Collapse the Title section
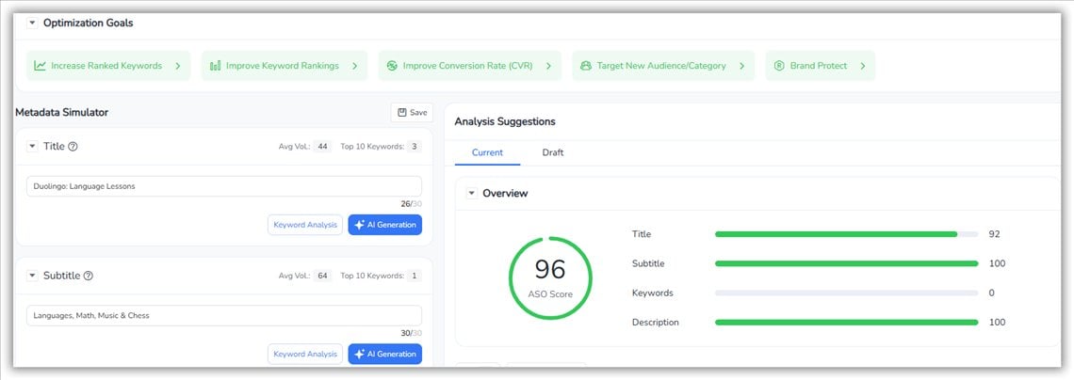This screenshot has height=380, width=1074. tap(32, 146)
